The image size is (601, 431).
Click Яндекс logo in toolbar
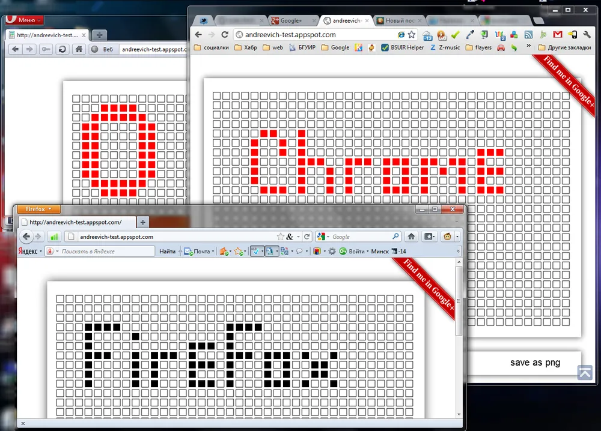click(x=28, y=252)
